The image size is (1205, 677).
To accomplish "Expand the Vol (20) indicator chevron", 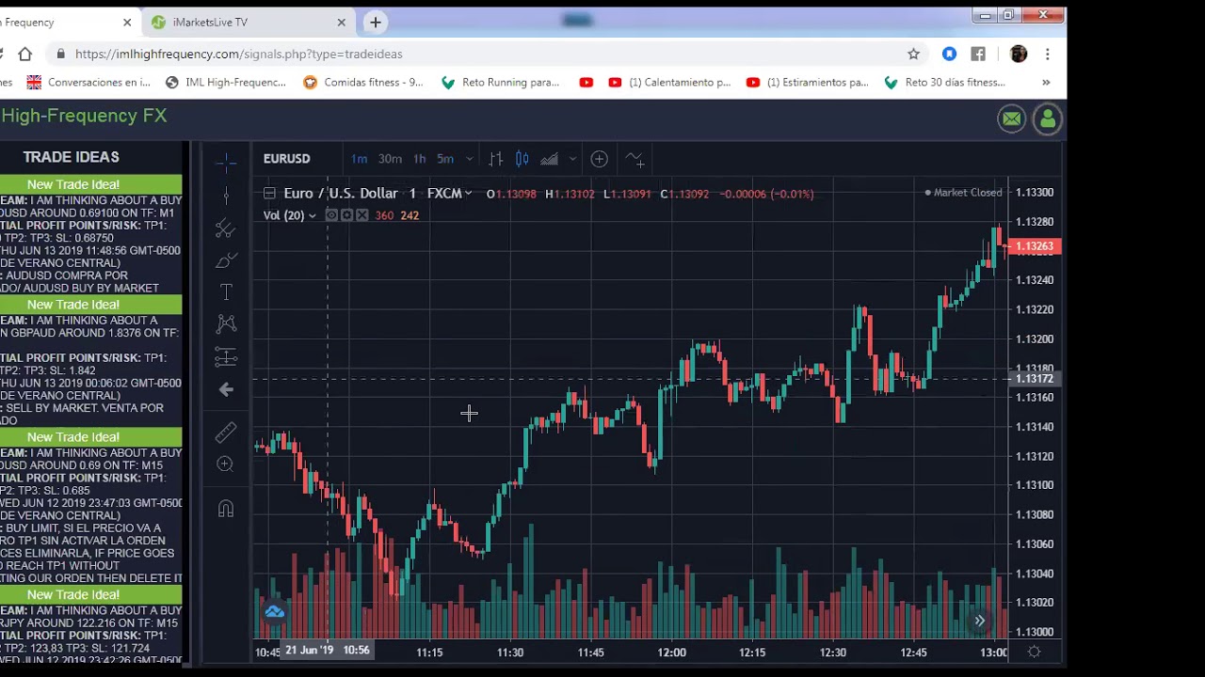I will pyautogui.click(x=313, y=216).
